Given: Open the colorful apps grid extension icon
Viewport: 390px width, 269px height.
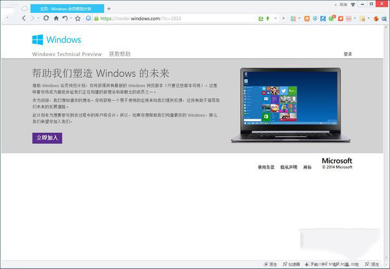Looking at the screenshot, I should point(293,19).
